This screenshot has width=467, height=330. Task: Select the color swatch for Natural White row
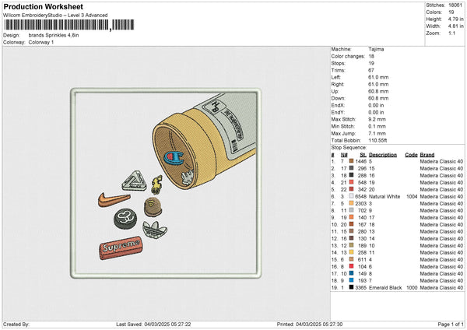351,196
